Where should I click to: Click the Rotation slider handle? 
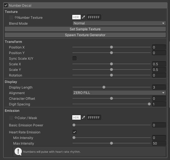click(x=111, y=75)
